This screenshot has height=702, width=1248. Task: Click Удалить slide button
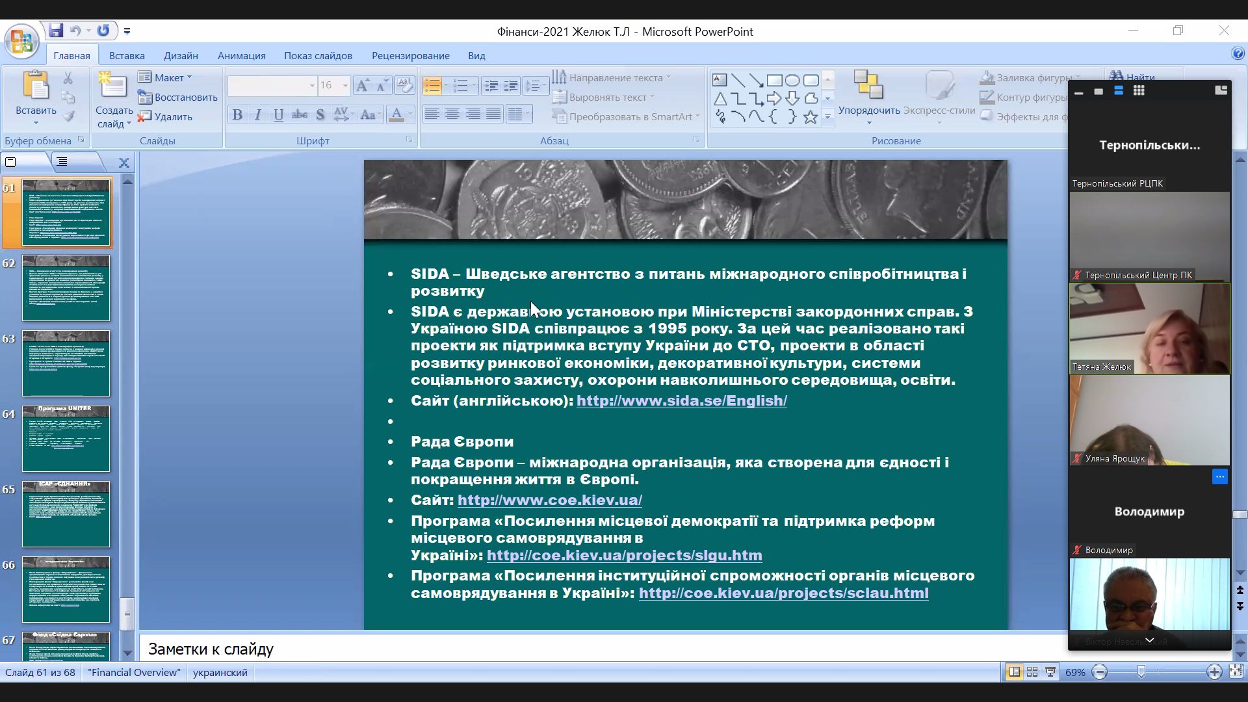pos(165,116)
